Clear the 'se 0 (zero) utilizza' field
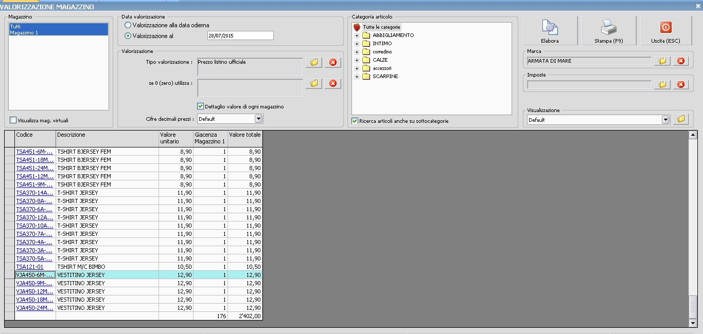This screenshot has width=703, height=334. [x=332, y=83]
